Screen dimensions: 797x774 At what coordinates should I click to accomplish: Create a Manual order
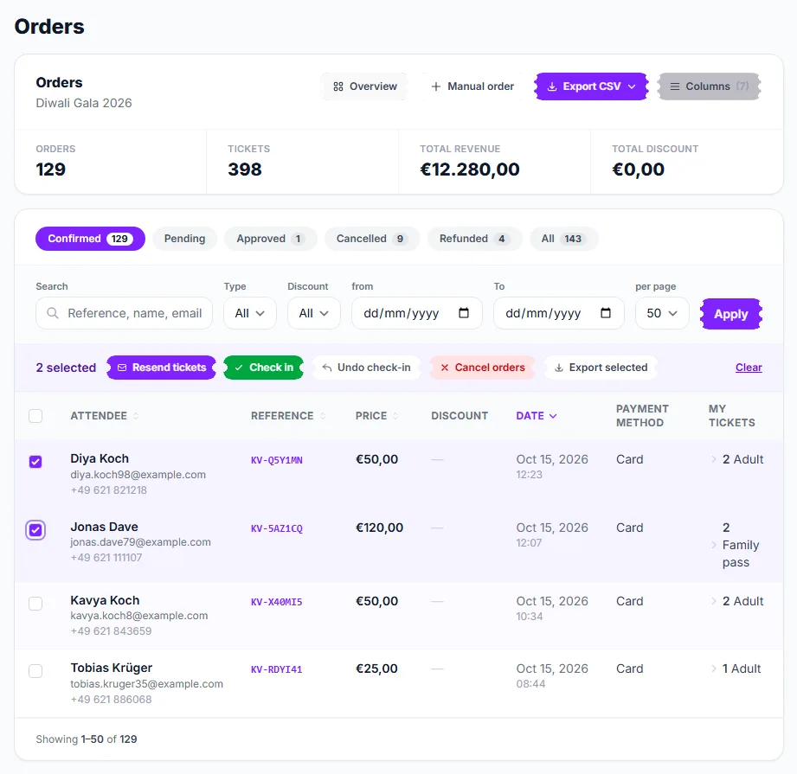tap(472, 86)
